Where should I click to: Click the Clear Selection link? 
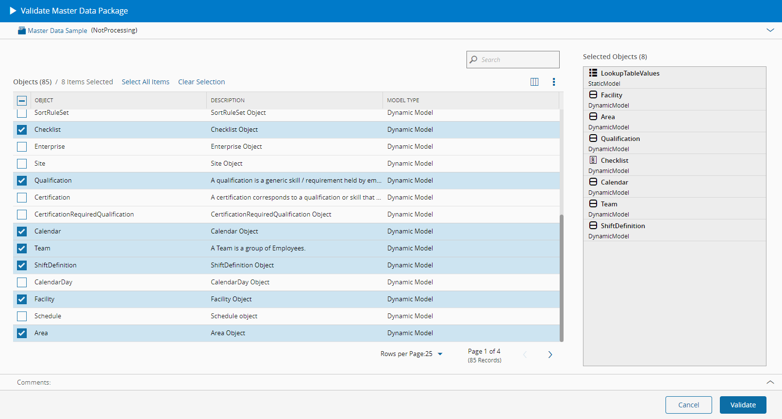201,82
